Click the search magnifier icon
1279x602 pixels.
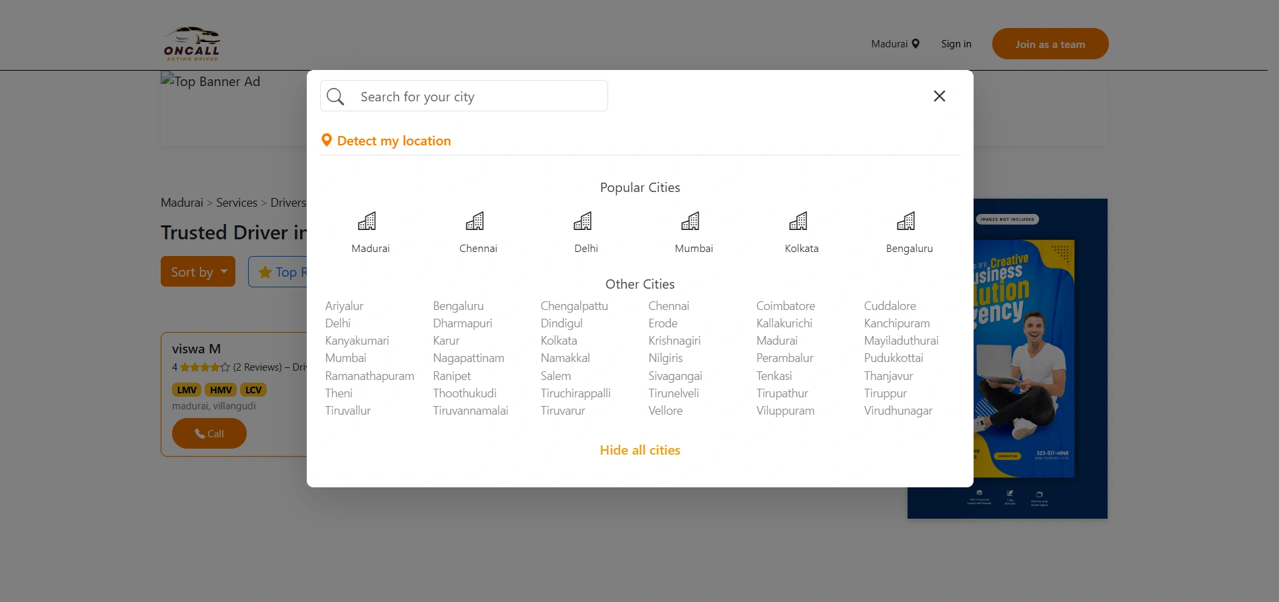pyautogui.click(x=336, y=97)
